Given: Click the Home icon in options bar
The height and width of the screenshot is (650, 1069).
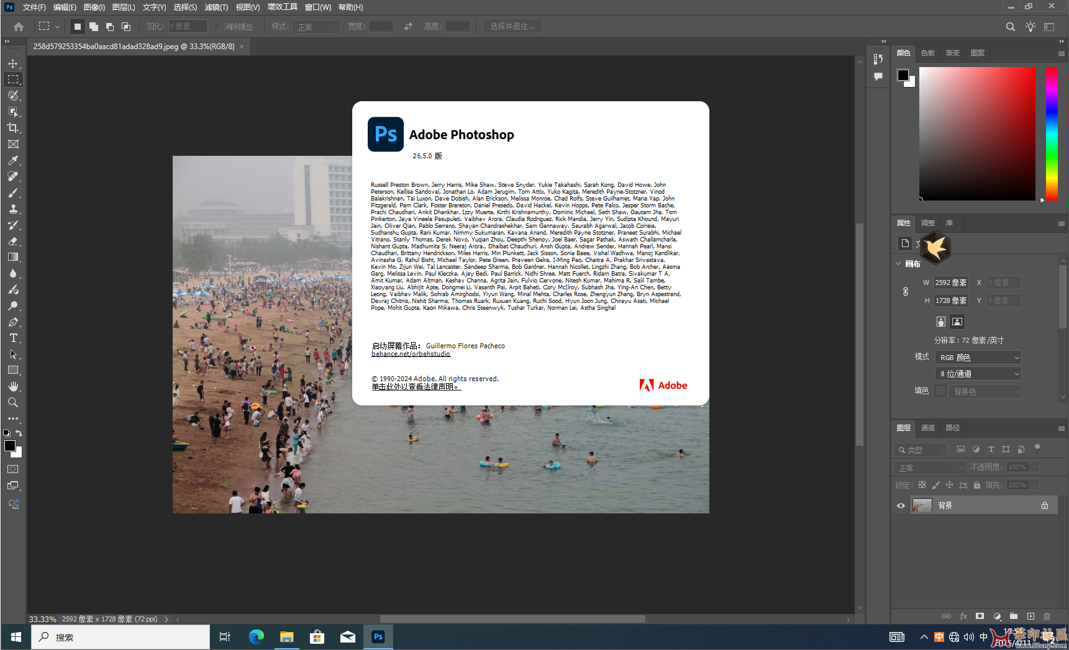Looking at the screenshot, I should pyautogui.click(x=19, y=27).
